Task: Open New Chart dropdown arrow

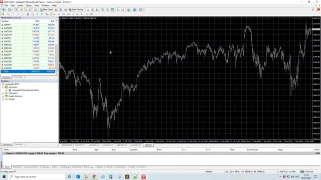Action: [6, 9]
